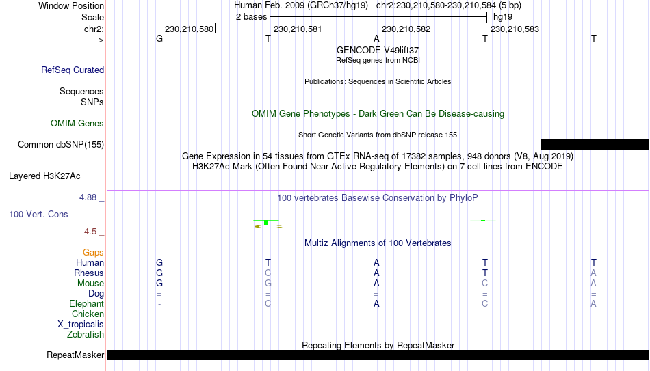Click the Dog species label
The image size is (650, 371).
96,294
